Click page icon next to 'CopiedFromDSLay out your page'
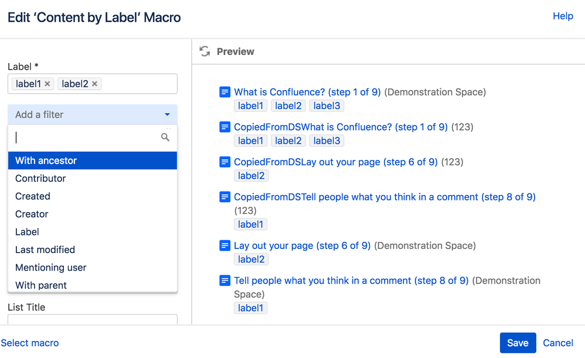The height and width of the screenshot is (358, 585). (225, 162)
